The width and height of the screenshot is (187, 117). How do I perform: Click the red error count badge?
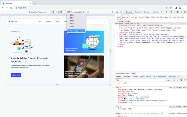coord(167,12)
